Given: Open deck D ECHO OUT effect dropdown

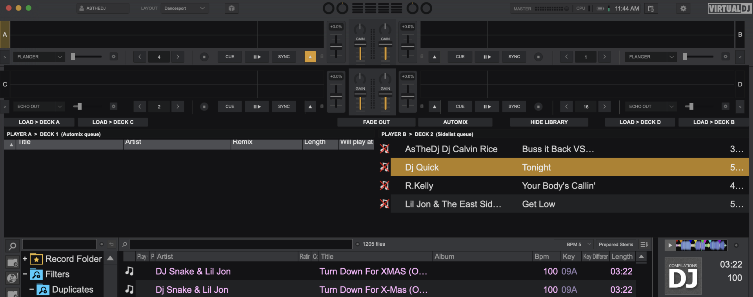Looking at the screenshot, I should point(651,106).
